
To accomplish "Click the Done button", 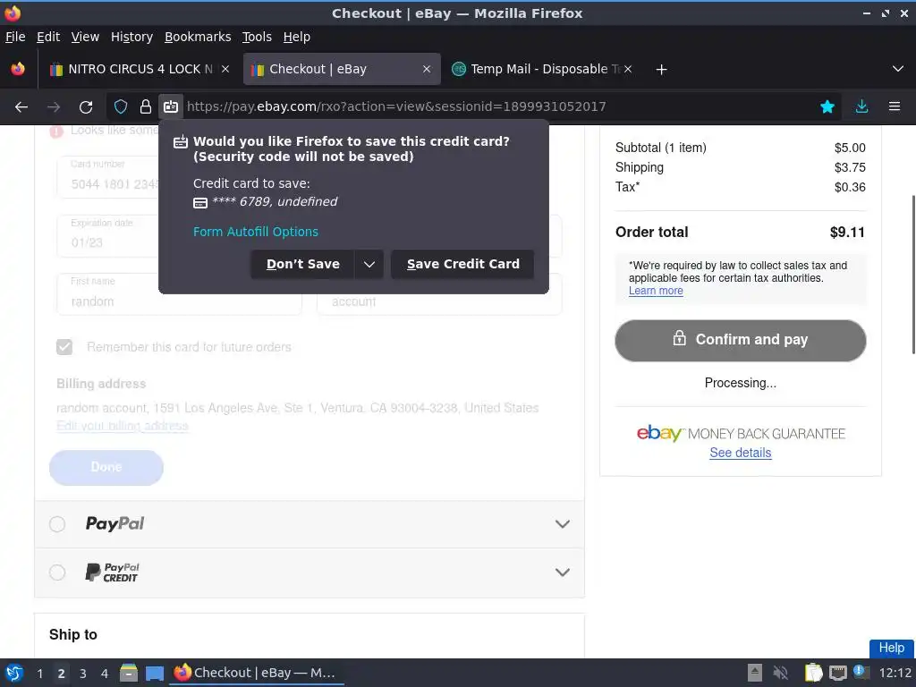I will [x=106, y=467].
